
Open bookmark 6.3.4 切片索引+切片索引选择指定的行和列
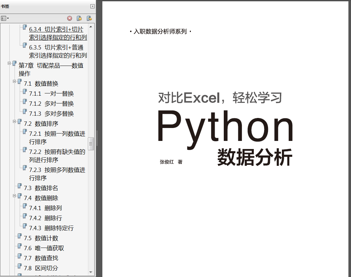click(58, 33)
